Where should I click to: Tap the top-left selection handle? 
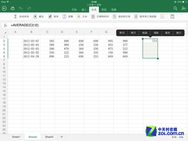[x=143, y=39]
